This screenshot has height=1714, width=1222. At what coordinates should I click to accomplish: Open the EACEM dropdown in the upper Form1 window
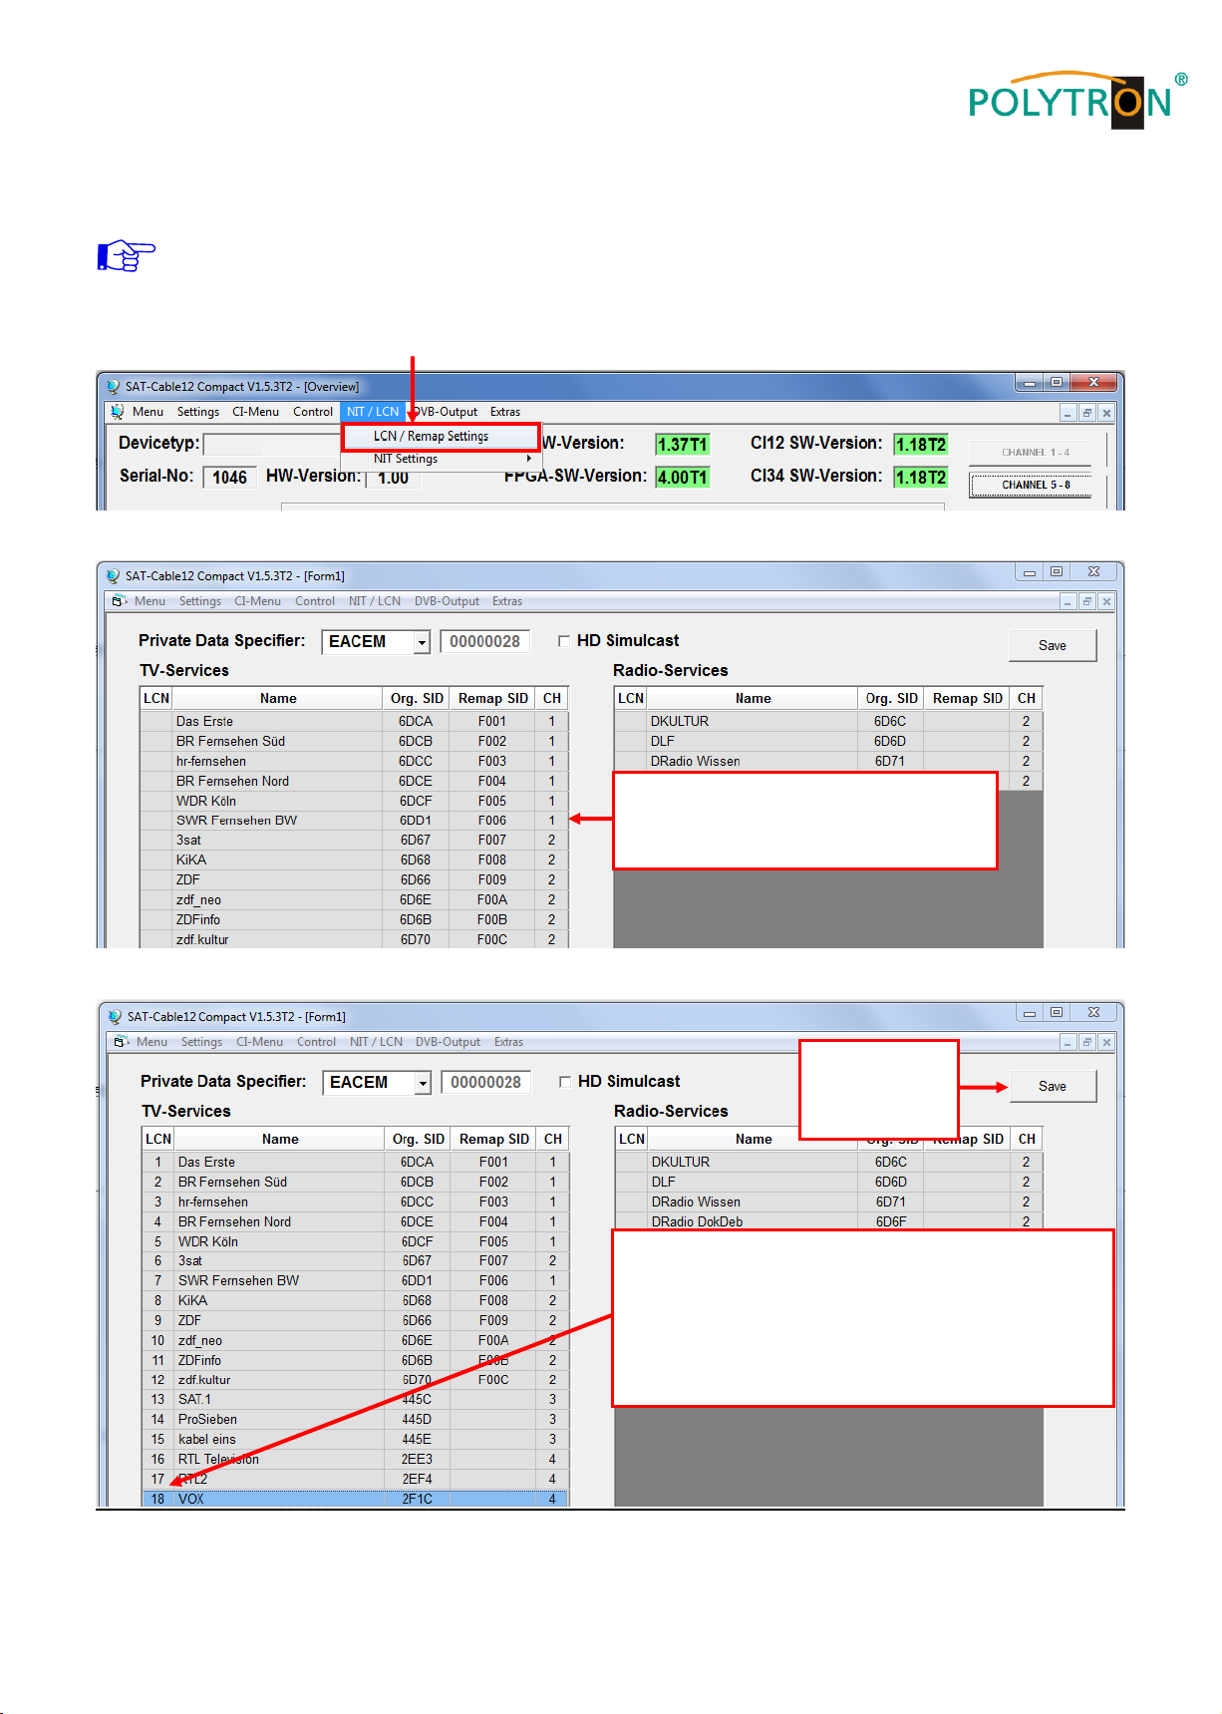pos(422,642)
